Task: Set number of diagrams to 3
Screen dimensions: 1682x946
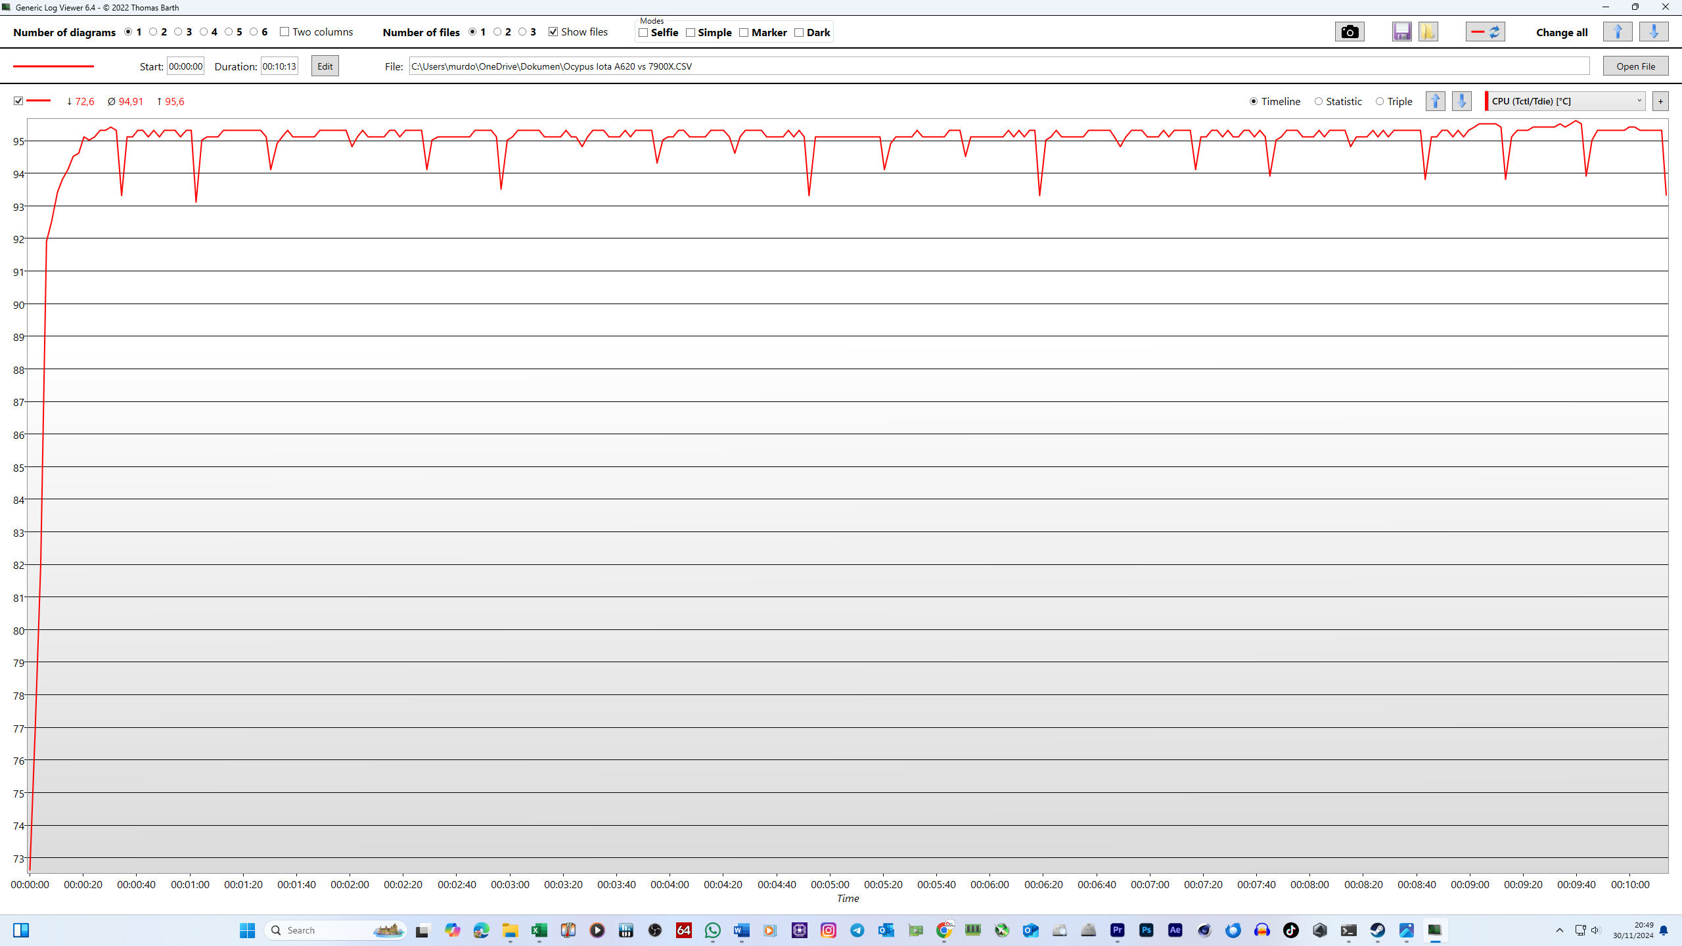Action: (178, 32)
